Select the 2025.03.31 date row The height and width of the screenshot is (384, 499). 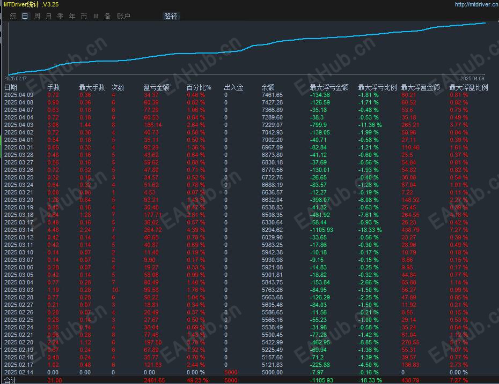point(19,147)
